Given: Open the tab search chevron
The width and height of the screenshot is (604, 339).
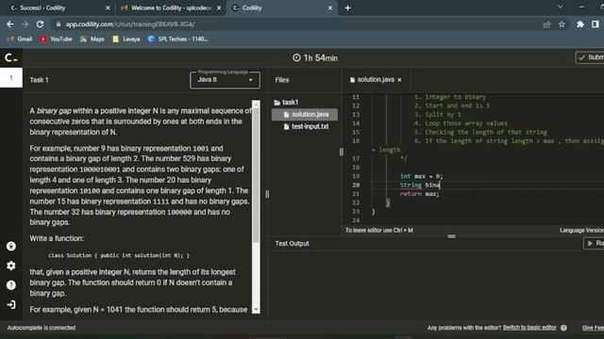Looking at the screenshot, I should (561, 7).
